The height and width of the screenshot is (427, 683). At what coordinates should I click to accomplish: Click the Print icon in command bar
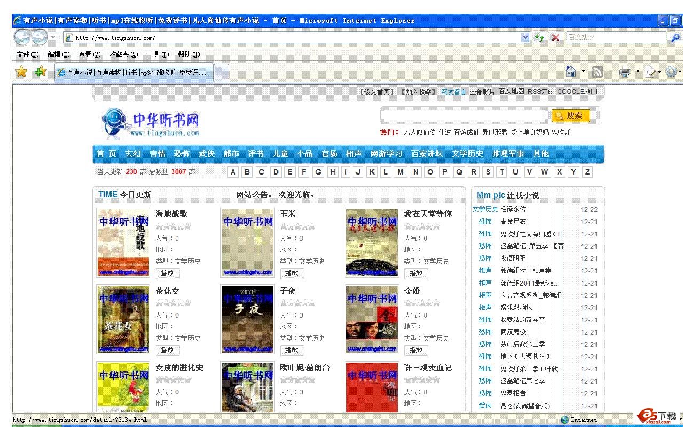pyautogui.click(x=624, y=72)
